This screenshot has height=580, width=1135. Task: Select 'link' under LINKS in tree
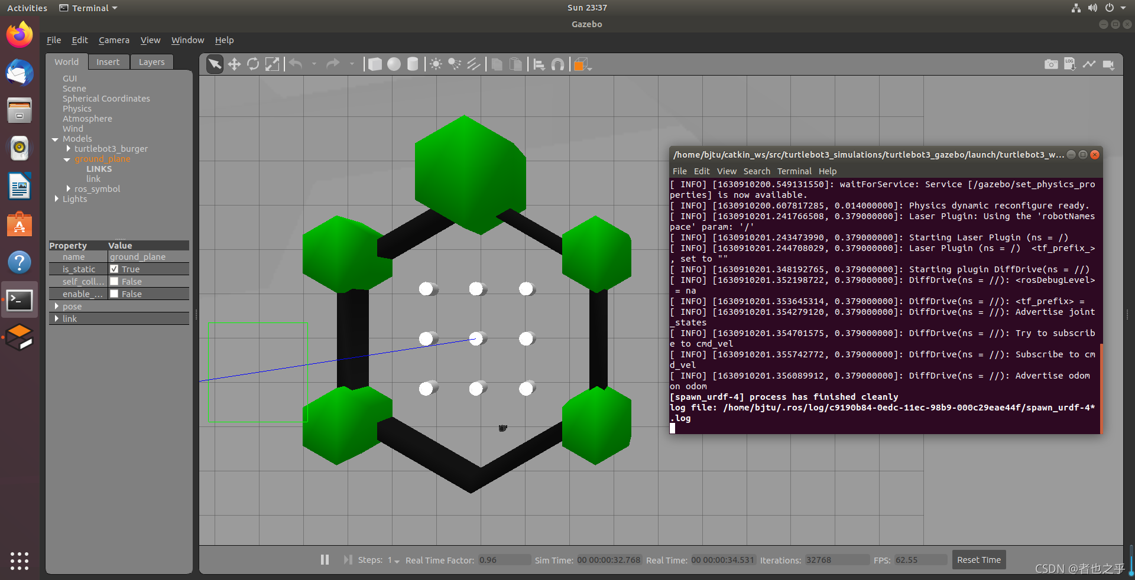(x=93, y=179)
